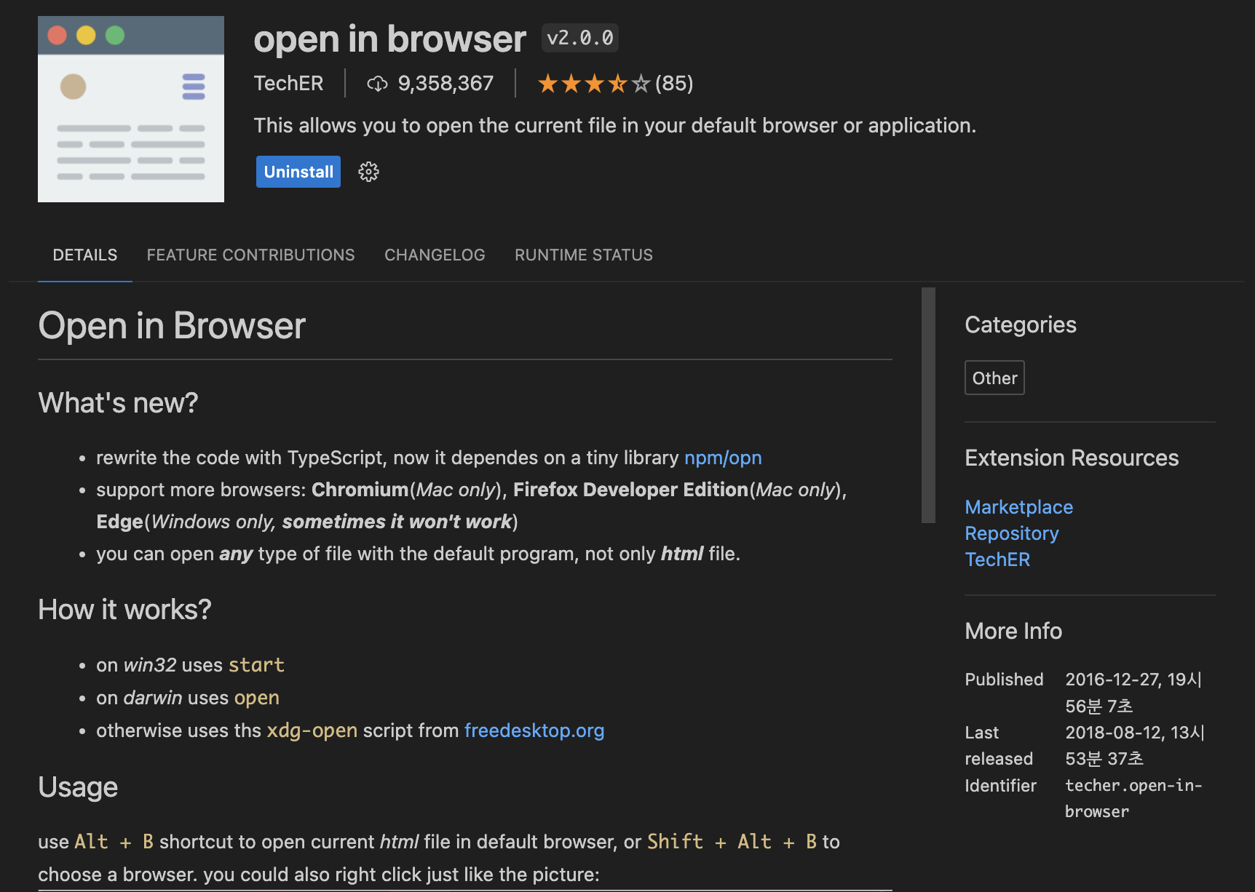Click the Open in Browser readme heading
This screenshot has height=892, width=1255.
172,325
